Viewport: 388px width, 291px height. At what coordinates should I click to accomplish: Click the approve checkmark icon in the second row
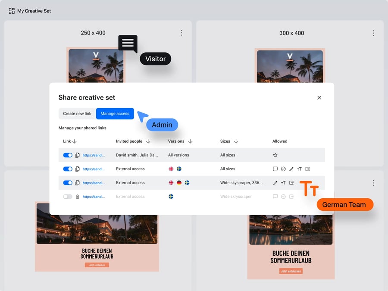(283, 169)
